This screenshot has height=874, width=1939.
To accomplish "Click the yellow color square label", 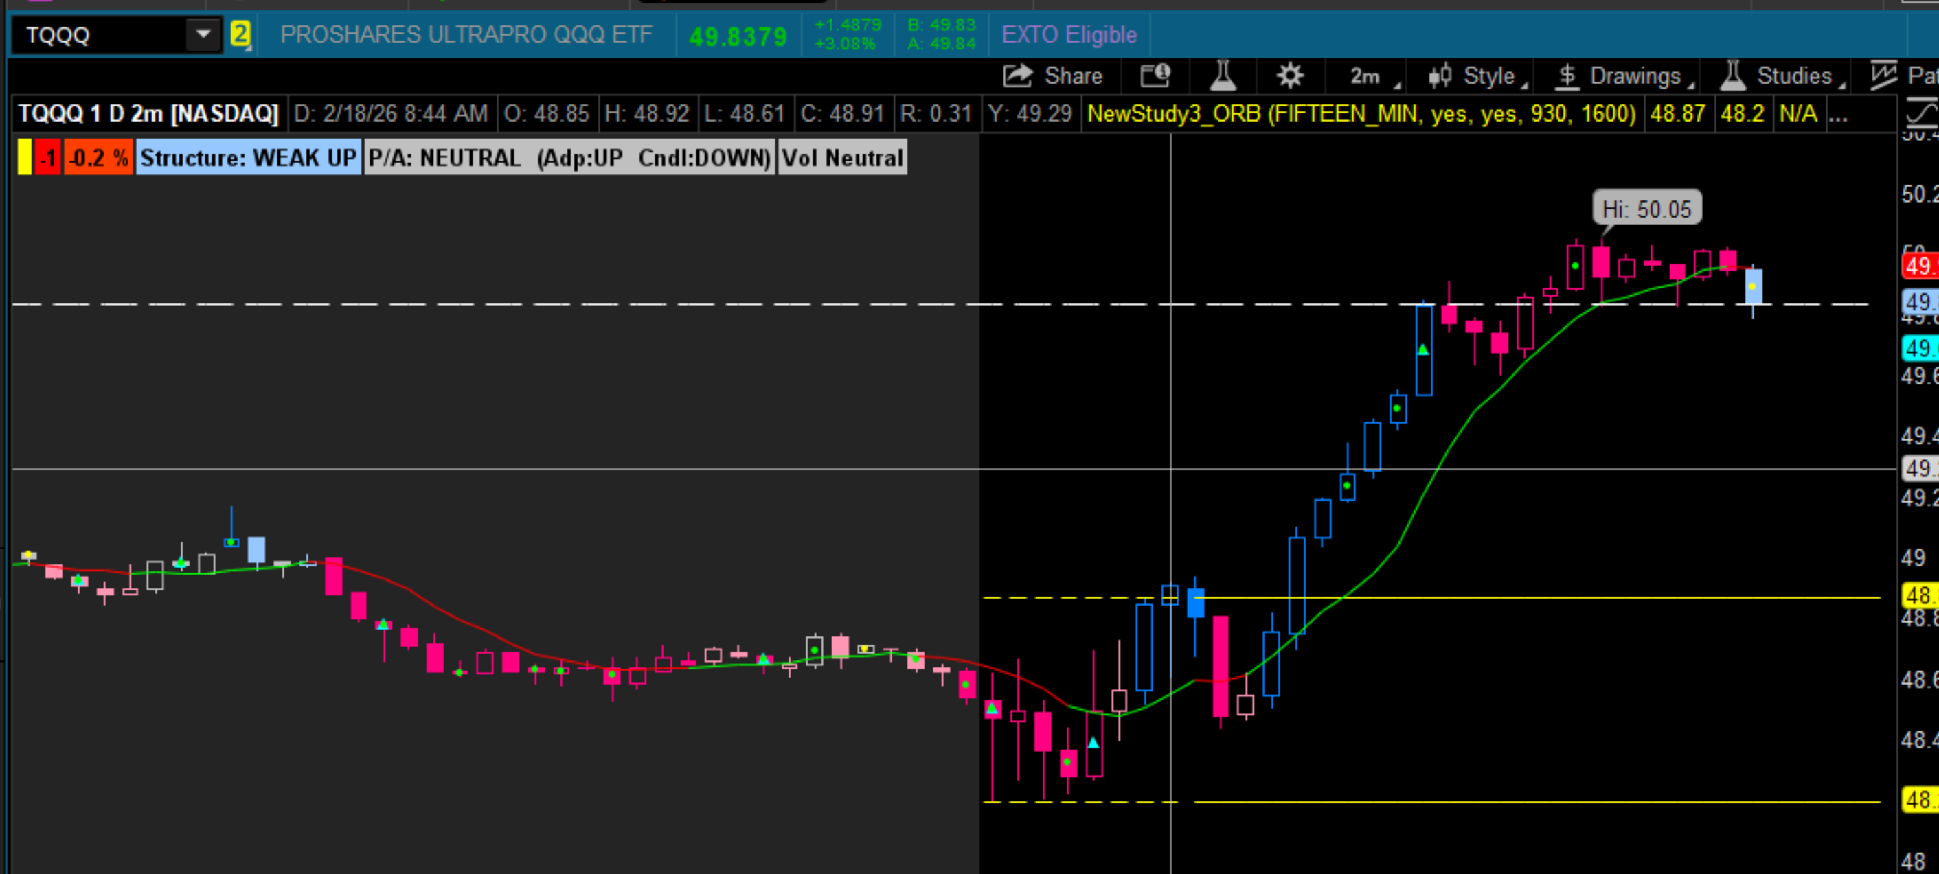I will [x=25, y=158].
